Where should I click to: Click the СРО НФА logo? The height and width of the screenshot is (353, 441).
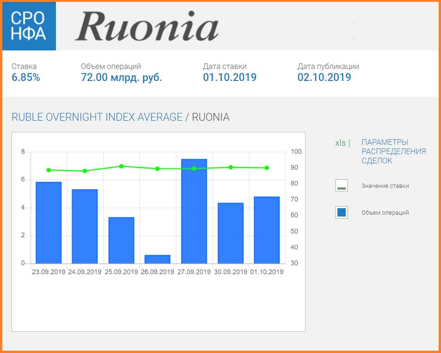tap(29, 26)
